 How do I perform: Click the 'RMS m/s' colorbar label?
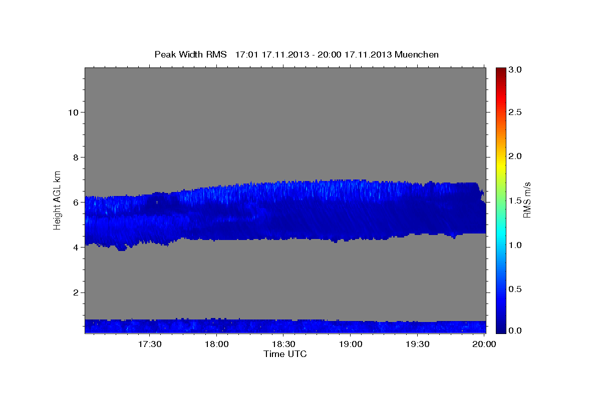tap(527, 199)
